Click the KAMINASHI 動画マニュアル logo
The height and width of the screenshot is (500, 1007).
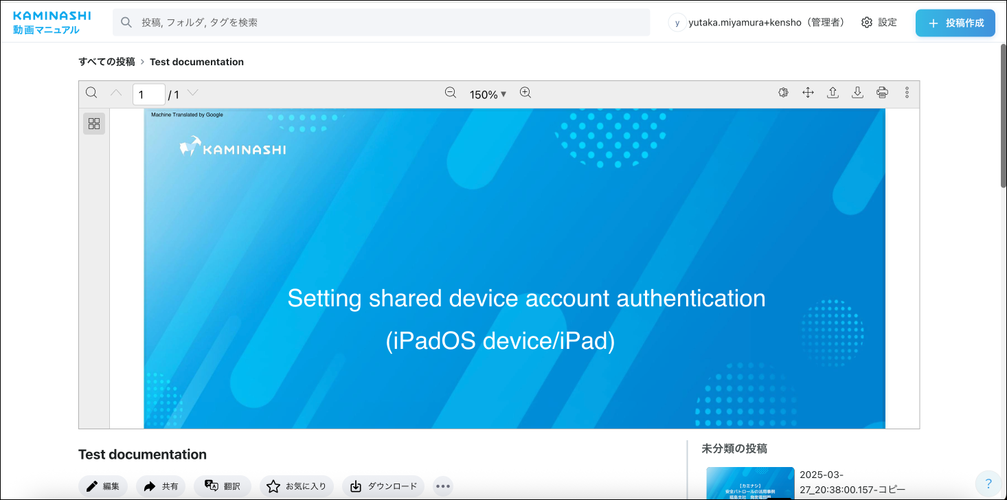point(52,23)
